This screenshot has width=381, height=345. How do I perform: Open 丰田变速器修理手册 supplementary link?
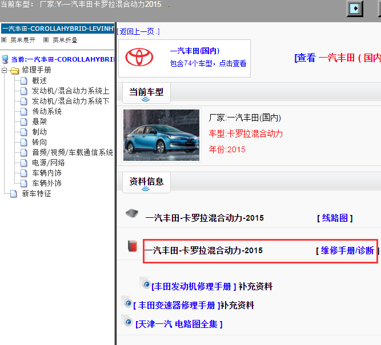click(177, 305)
